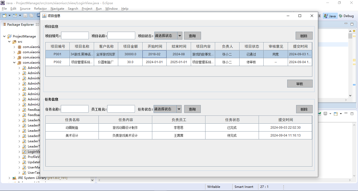Click Package Explorer scroll down arrow
The image size is (358, 191).
coord(92,180)
